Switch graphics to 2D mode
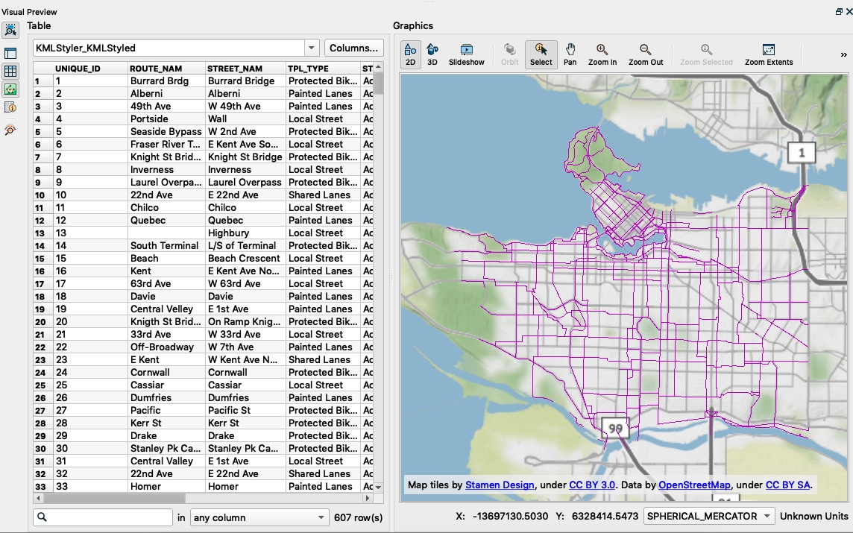This screenshot has height=533, width=853. [411, 54]
